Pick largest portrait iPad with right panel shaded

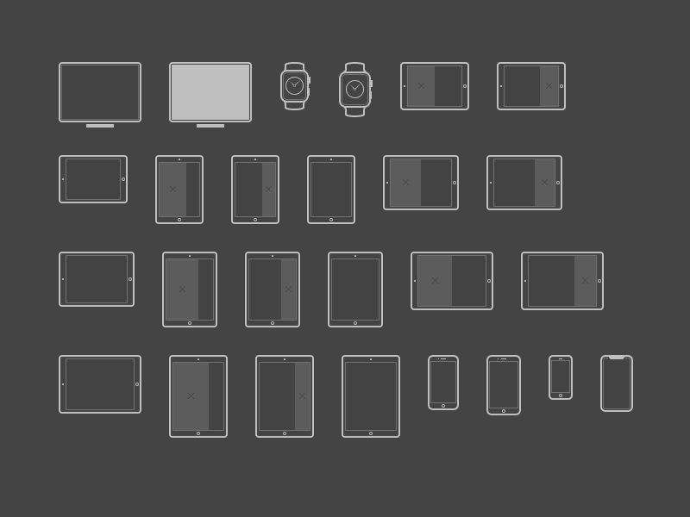[x=285, y=396]
